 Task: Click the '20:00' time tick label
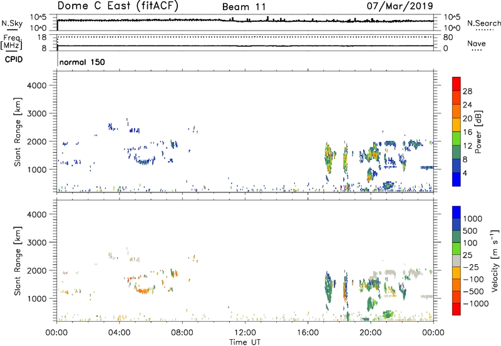click(x=370, y=333)
